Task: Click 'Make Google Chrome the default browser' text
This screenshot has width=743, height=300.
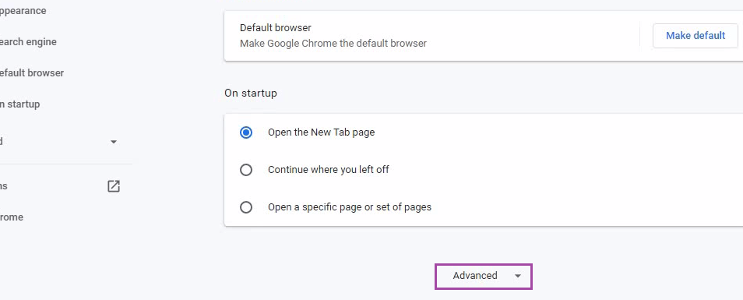Action: point(333,44)
